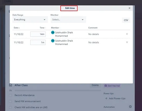This screenshot has height=111, width=142.
Task: Export time entries as CSV
Action: click(x=126, y=20)
